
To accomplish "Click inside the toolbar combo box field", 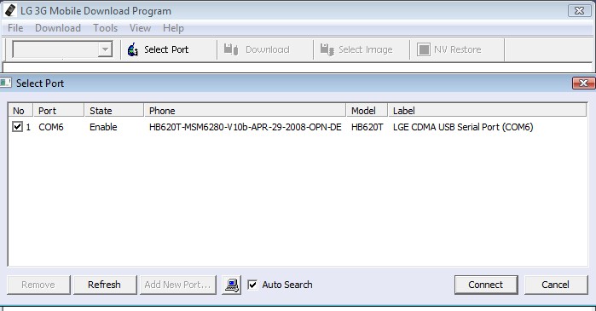I will click(55, 49).
